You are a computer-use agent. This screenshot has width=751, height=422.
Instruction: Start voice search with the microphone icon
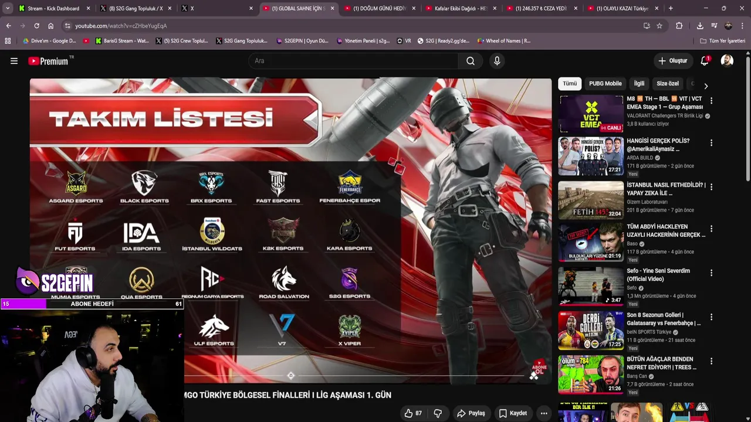click(497, 61)
